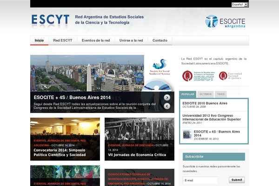Open VII Jornadas de Economía Crítica
This screenshot has height=186, width=279.
pos(137,155)
